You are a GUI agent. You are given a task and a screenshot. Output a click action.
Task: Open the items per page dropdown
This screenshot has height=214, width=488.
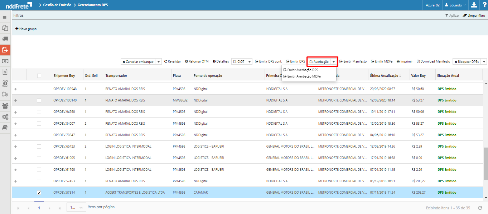pos(76,207)
